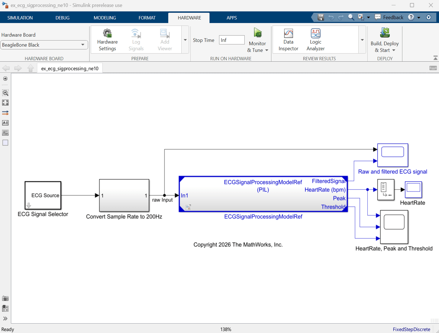
Task: Navigate back in model hierarchy
Action: (6, 68)
